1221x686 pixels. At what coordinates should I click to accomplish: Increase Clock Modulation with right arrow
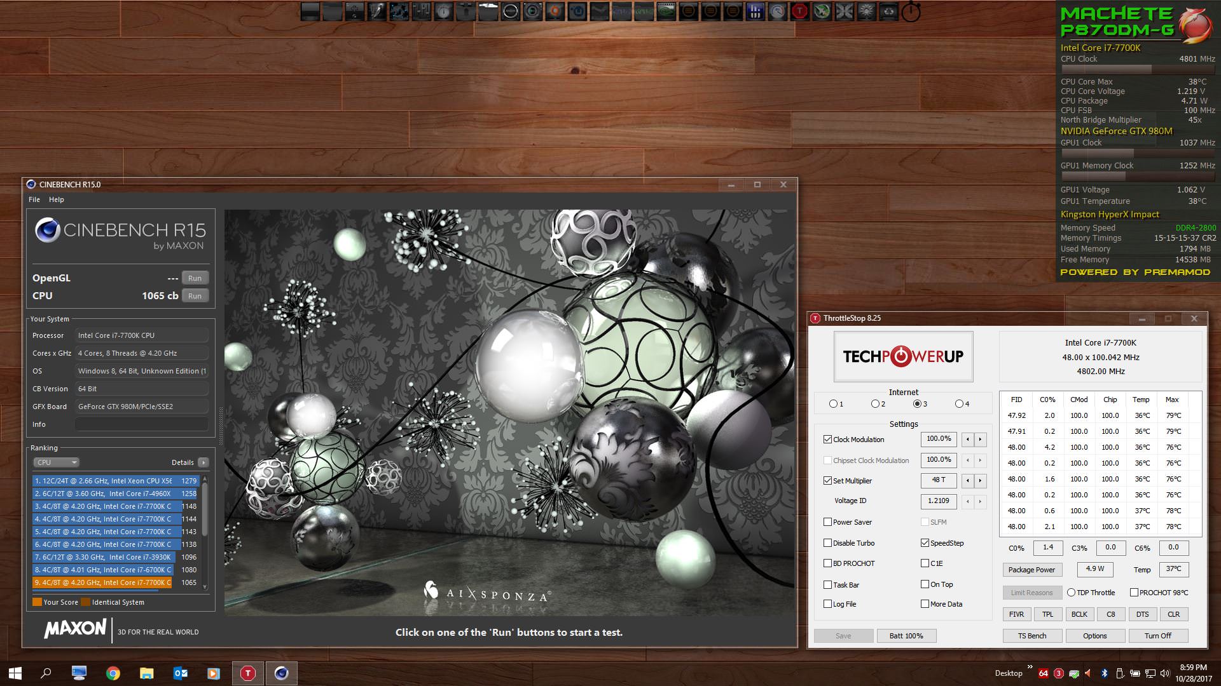tap(980, 439)
